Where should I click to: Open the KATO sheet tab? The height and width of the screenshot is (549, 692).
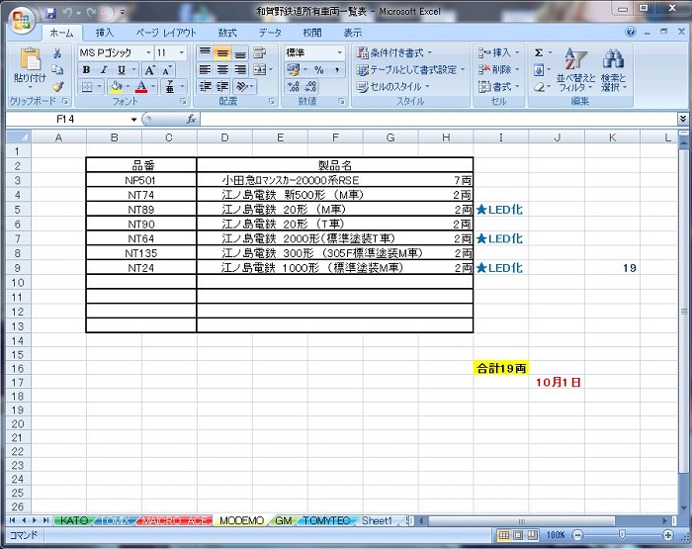click(74, 520)
